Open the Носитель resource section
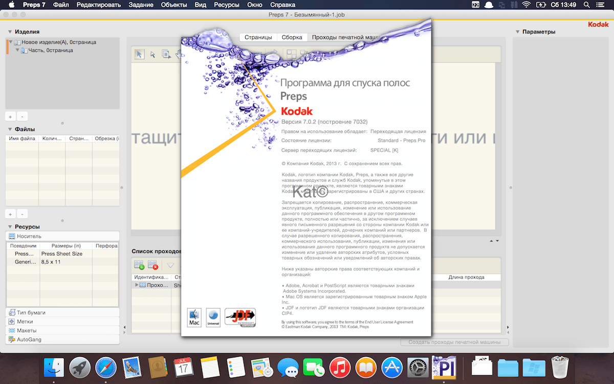 coord(62,236)
